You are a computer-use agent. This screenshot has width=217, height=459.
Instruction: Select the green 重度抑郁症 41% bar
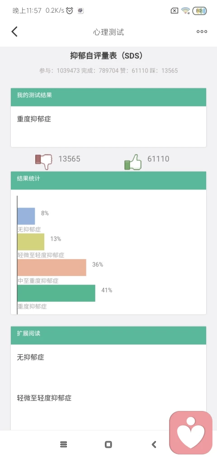pos(57,293)
